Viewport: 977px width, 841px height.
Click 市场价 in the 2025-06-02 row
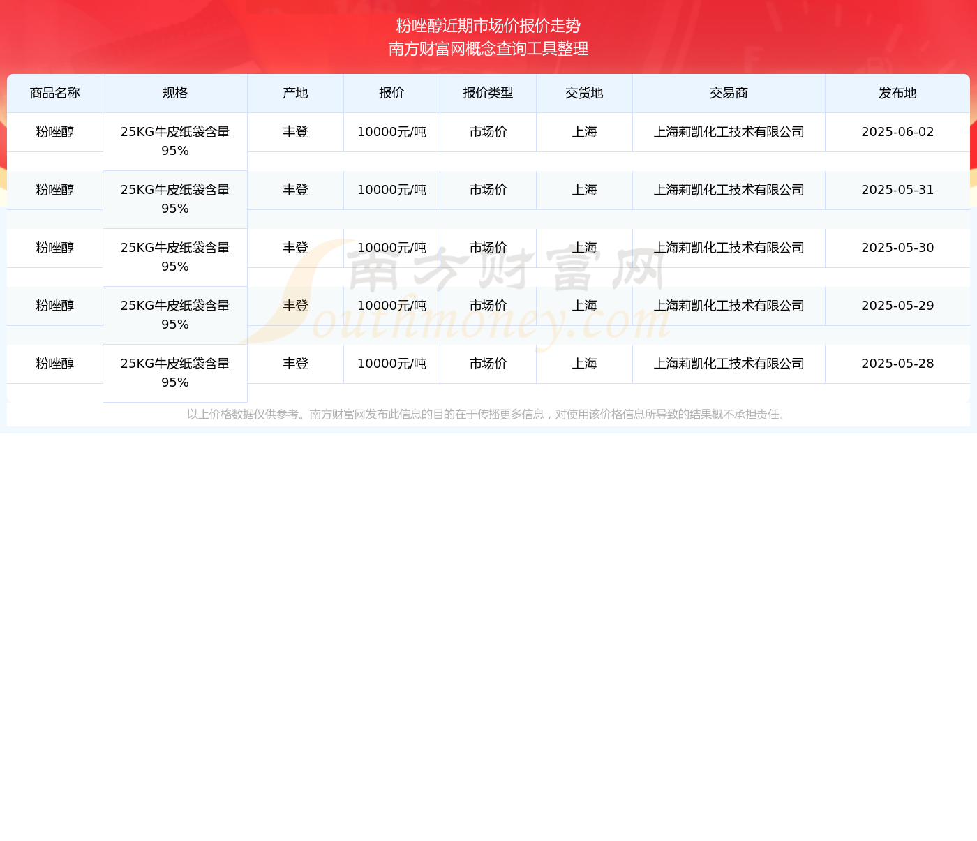point(488,132)
